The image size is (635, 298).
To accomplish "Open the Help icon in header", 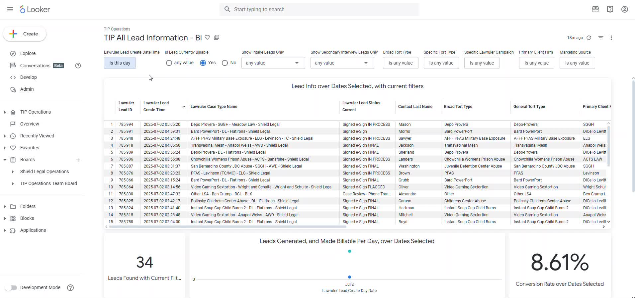I will click(610, 9).
